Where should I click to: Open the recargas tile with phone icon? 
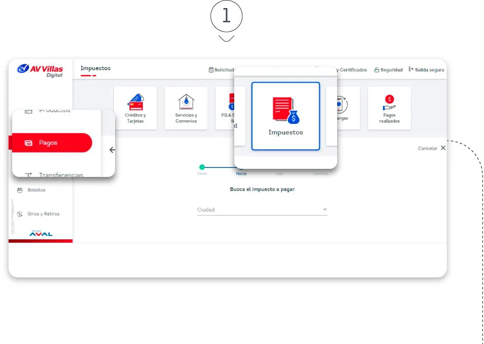pos(342,108)
